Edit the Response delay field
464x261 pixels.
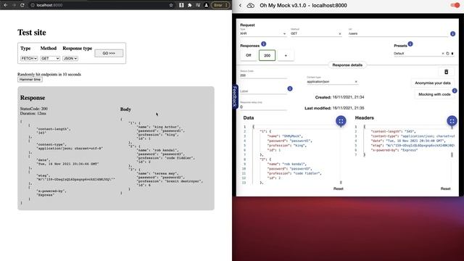point(263,107)
